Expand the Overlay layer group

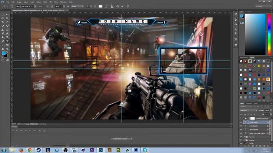(244, 140)
